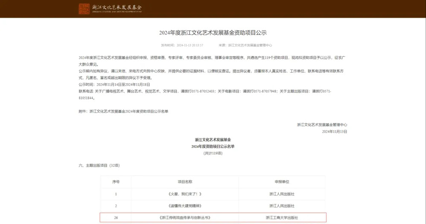
Task: Click the 公示时间 line with November dates
Action: pyautogui.click(x=114, y=84)
